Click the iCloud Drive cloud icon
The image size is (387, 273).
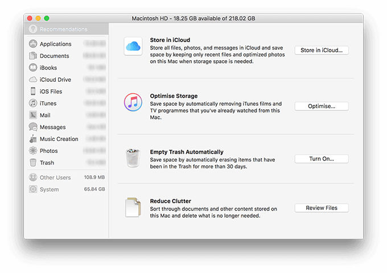[33, 80]
